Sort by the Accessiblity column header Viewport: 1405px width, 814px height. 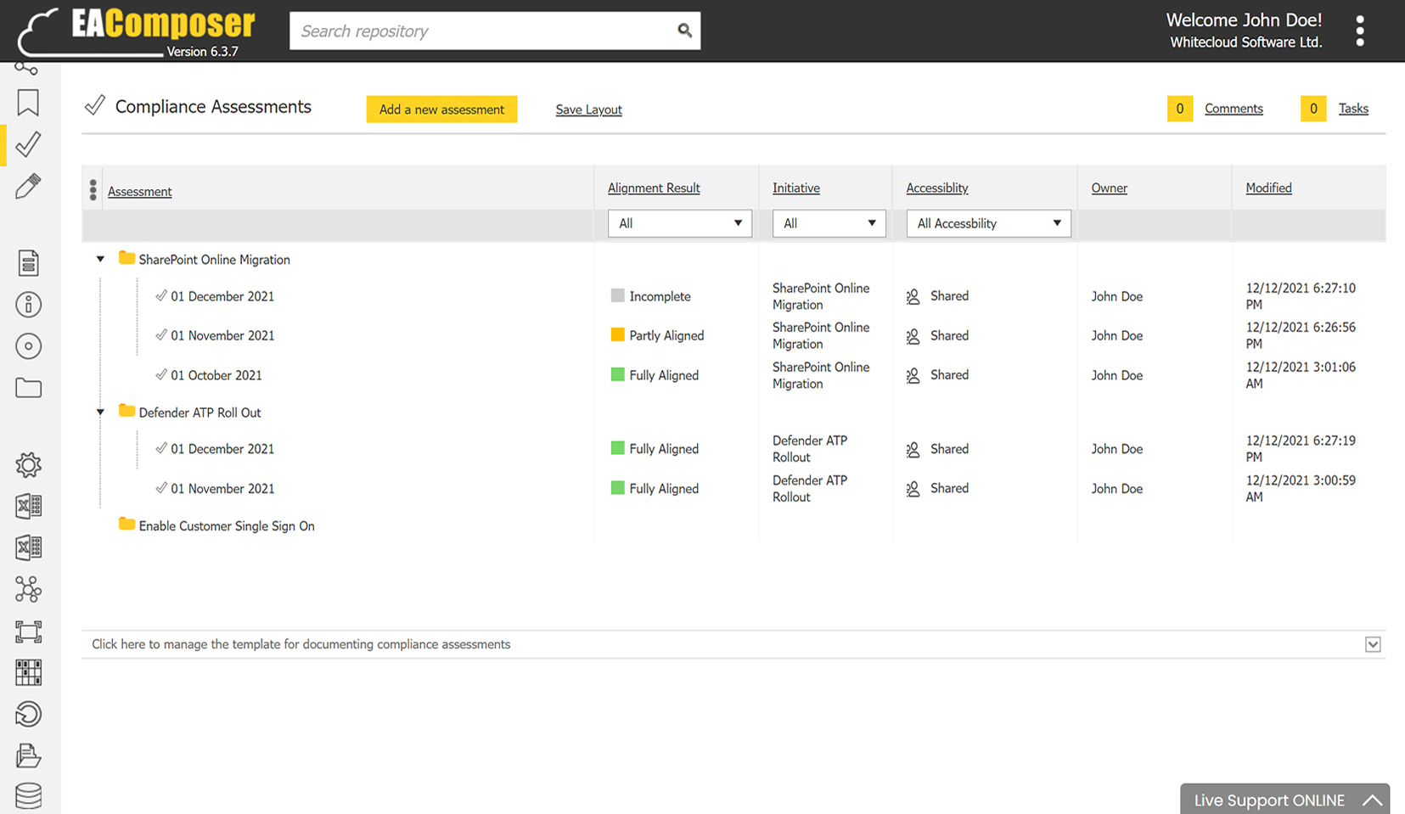pos(937,188)
